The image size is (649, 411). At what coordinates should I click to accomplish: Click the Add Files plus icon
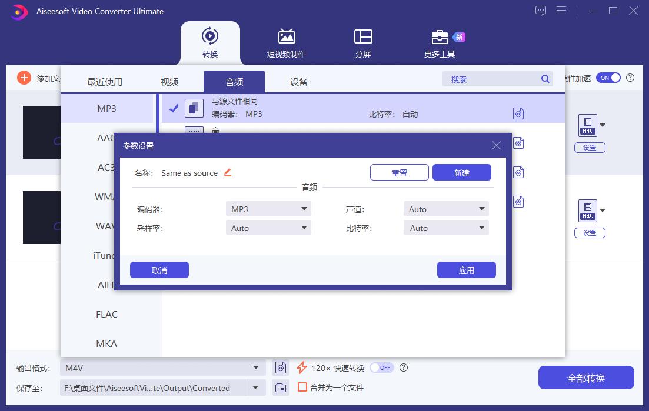(24, 77)
